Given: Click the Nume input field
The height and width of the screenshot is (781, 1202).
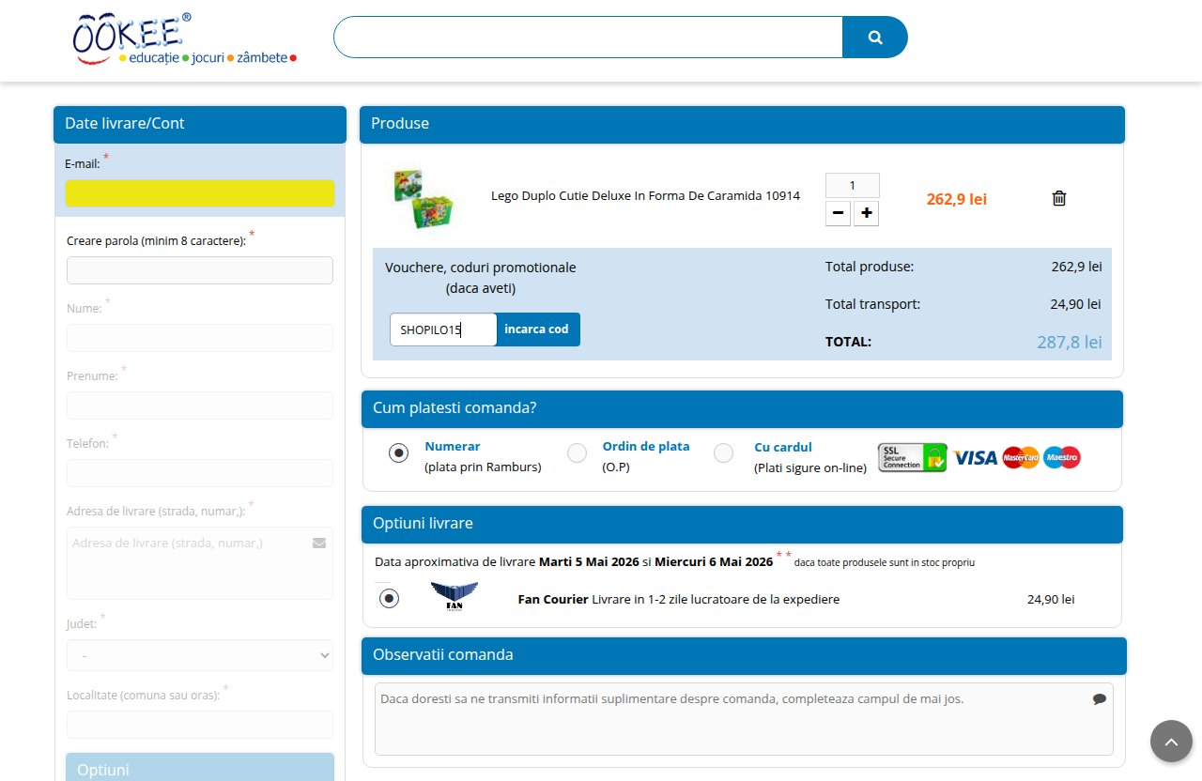Looking at the screenshot, I should [200, 338].
